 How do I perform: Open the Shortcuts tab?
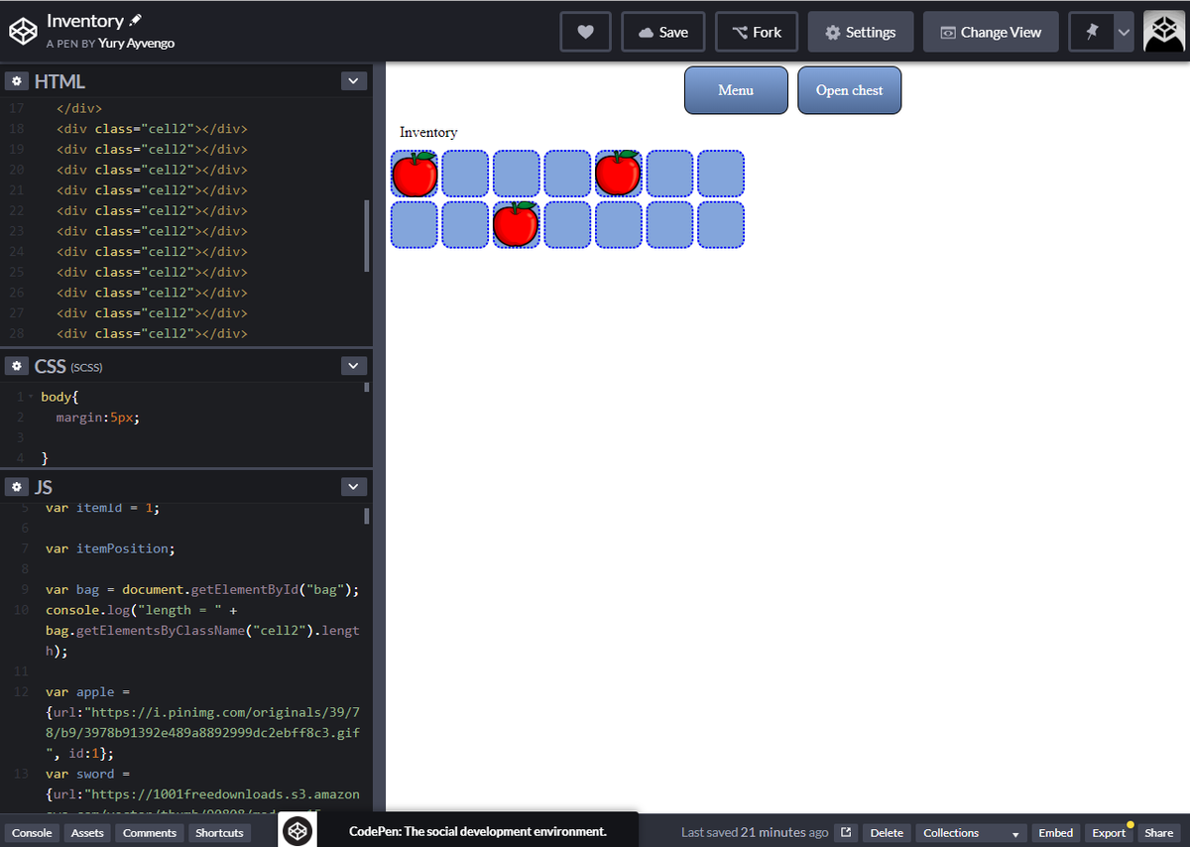pyautogui.click(x=219, y=832)
